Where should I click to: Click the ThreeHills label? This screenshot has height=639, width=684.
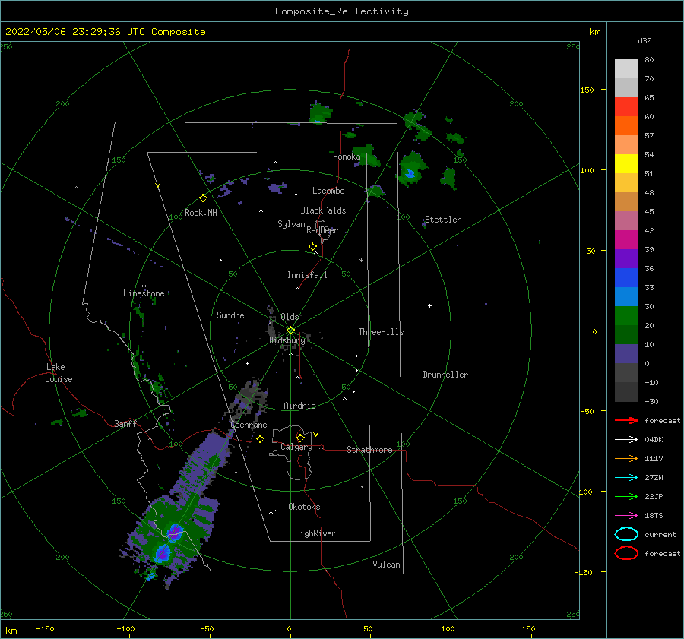[381, 332]
